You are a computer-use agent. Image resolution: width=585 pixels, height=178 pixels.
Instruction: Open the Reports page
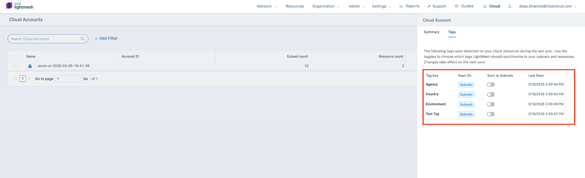(409, 6)
